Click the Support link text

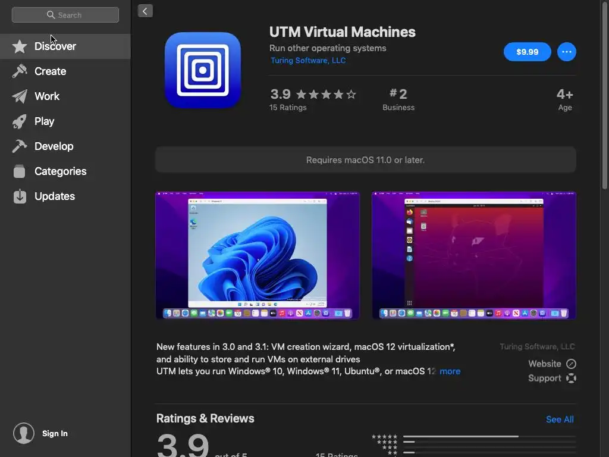[x=545, y=378]
